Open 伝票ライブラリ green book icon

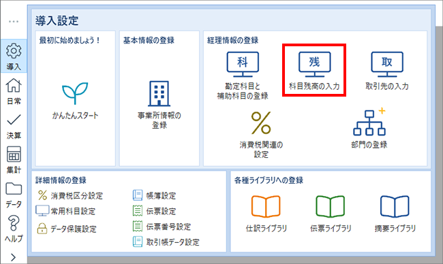tap(331, 207)
